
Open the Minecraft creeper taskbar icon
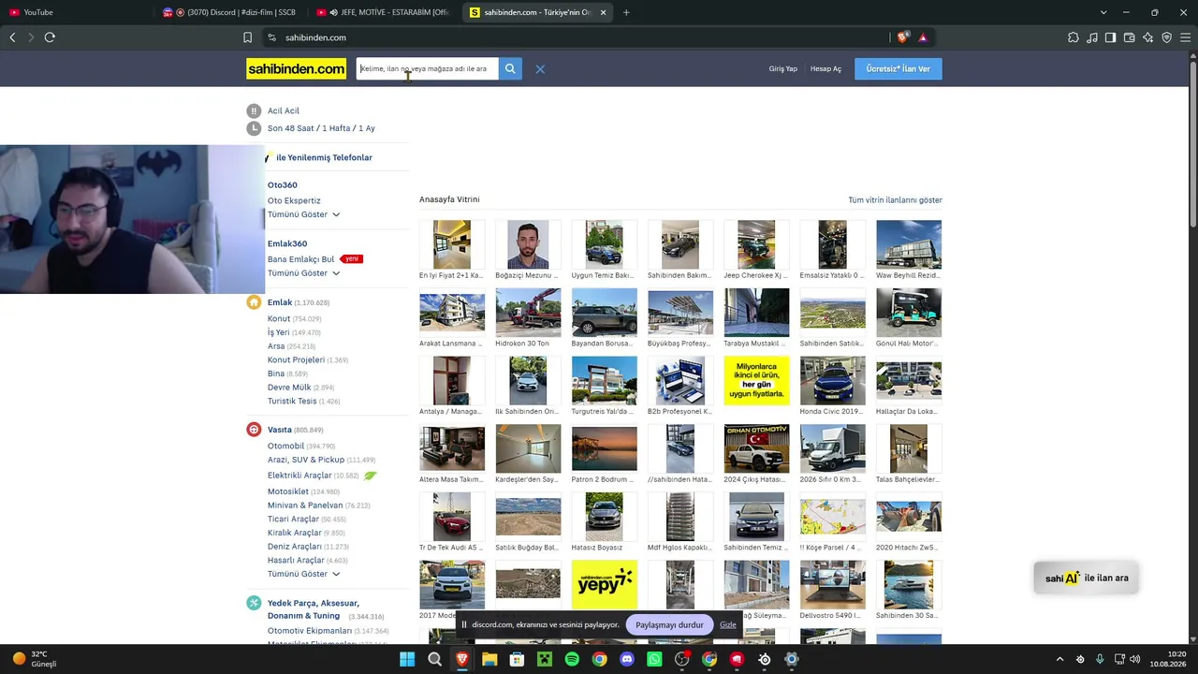point(545,659)
